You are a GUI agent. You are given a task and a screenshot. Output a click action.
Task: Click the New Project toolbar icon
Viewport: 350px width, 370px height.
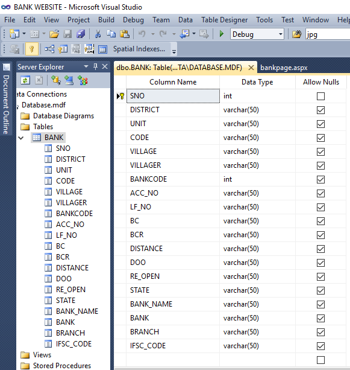tap(14, 34)
